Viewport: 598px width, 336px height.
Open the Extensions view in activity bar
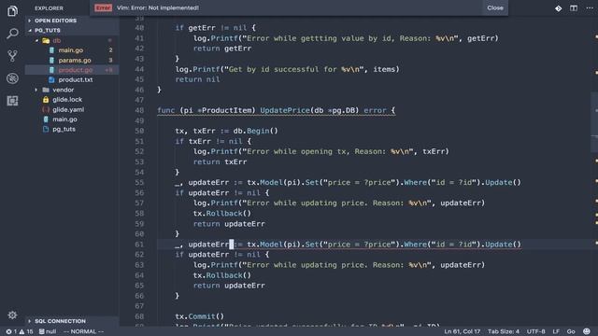pyautogui.click(x=12, y=101)
